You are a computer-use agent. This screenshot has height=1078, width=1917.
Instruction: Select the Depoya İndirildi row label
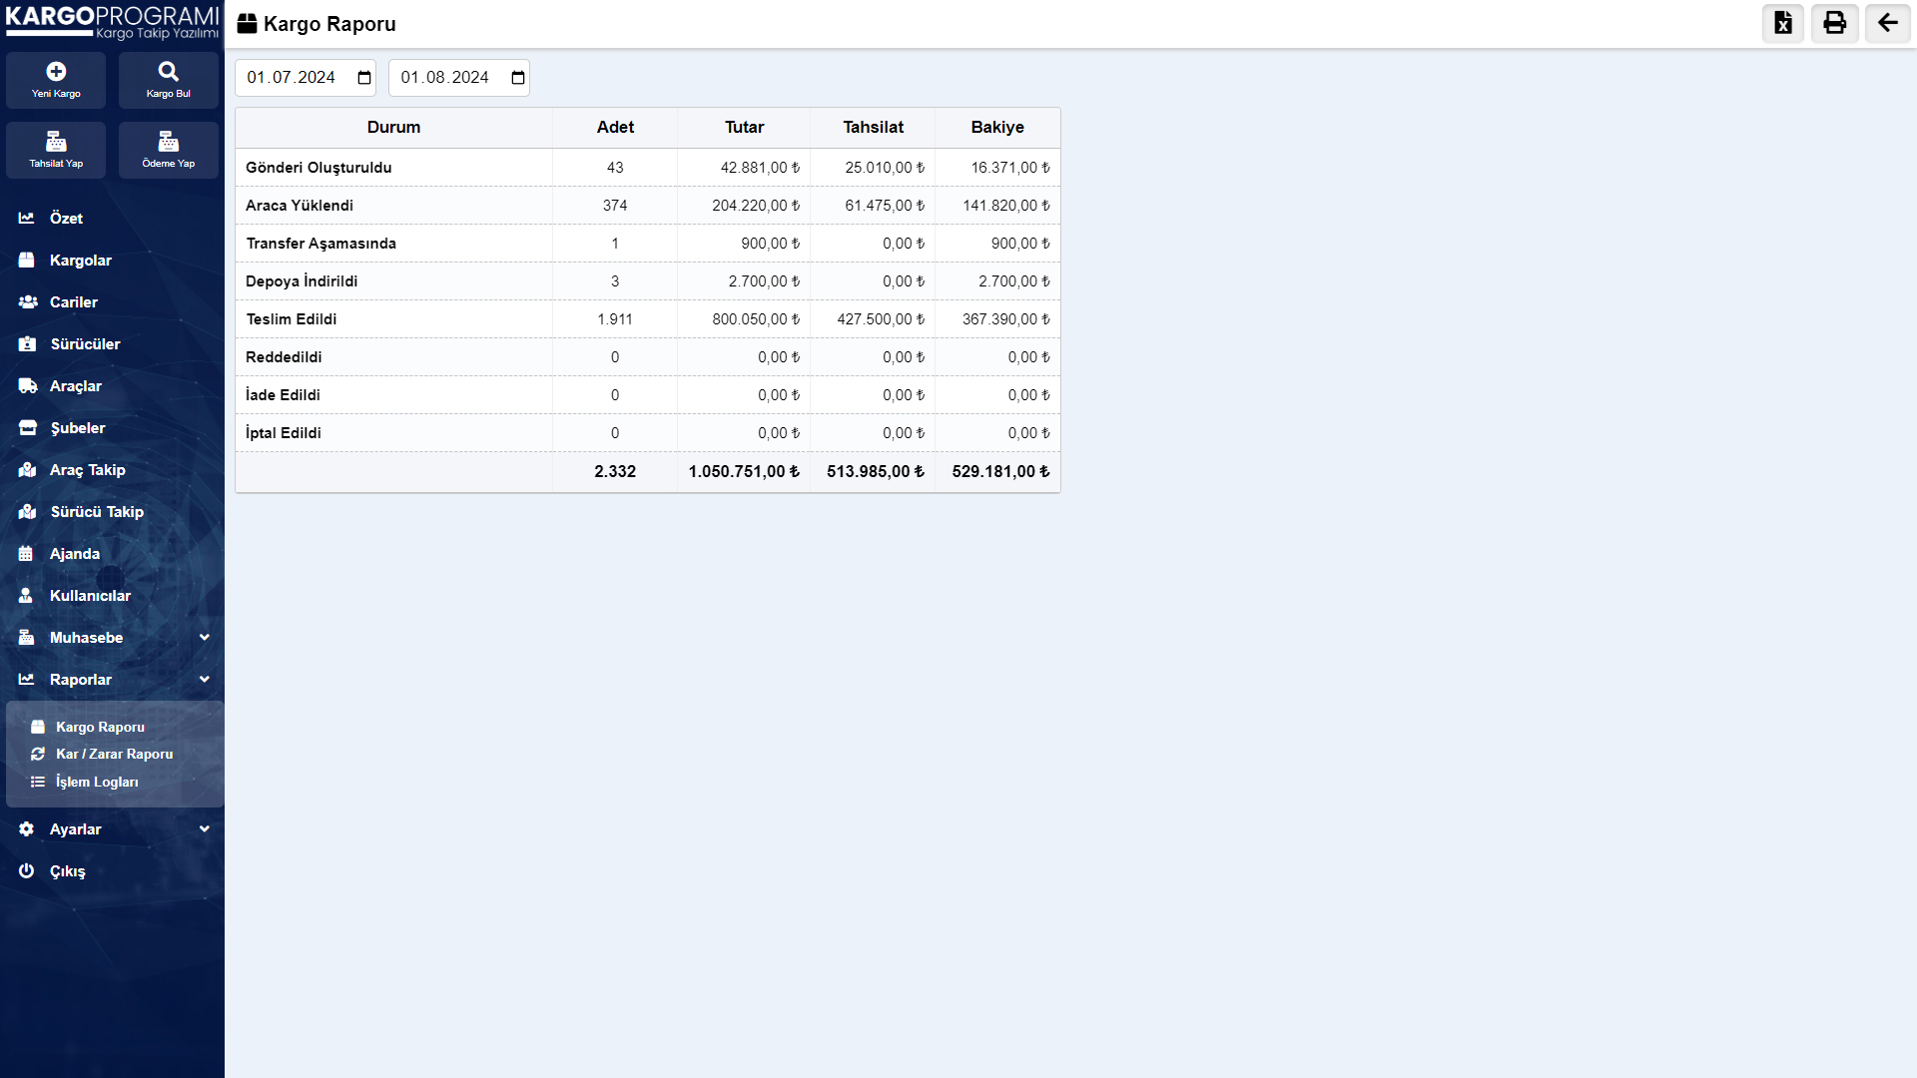(302, 281)
